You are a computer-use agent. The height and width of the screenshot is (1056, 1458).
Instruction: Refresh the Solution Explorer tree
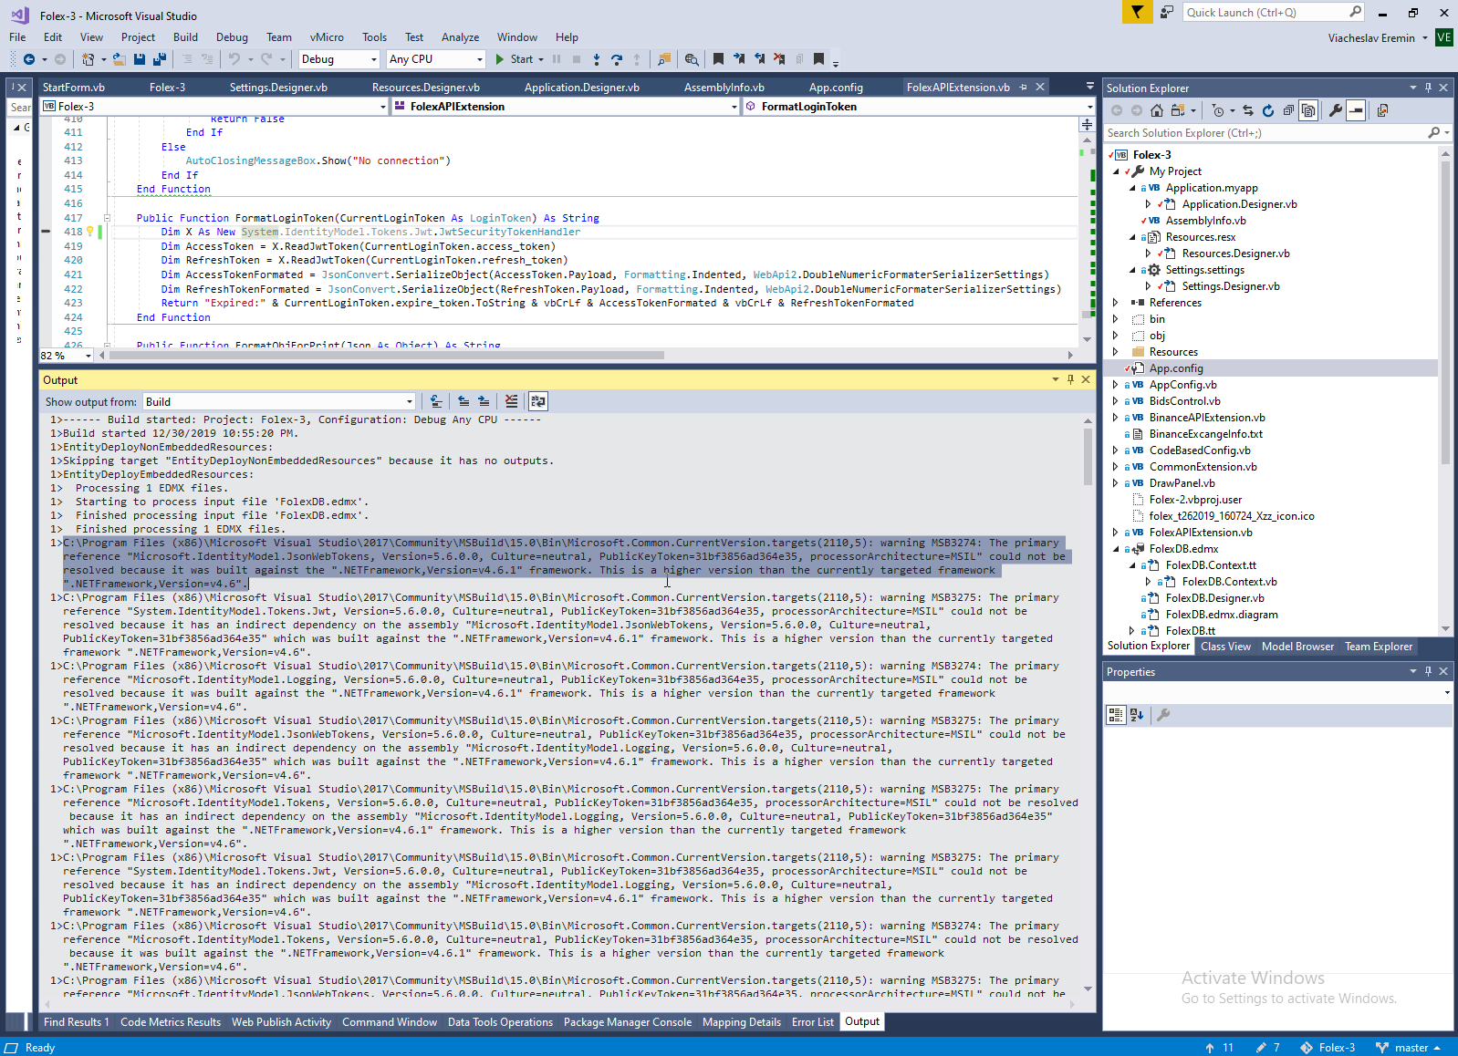click(1268, 110)
